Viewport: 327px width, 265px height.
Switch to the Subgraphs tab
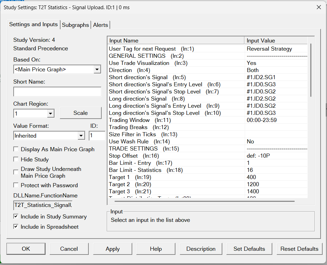tap(75, 25)
